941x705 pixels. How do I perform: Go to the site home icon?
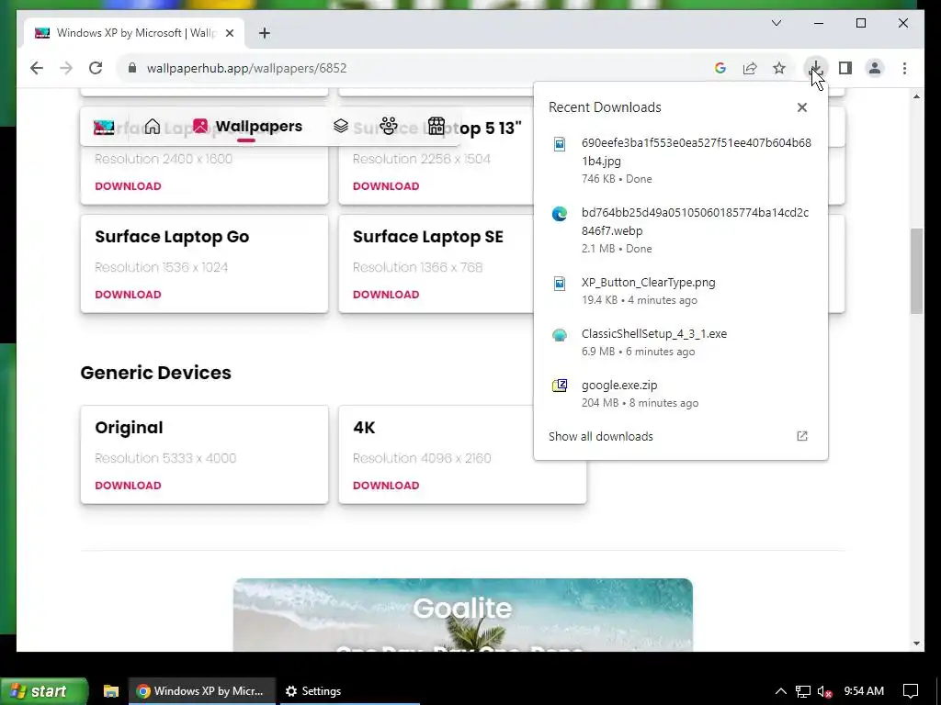tap(153, 127)
